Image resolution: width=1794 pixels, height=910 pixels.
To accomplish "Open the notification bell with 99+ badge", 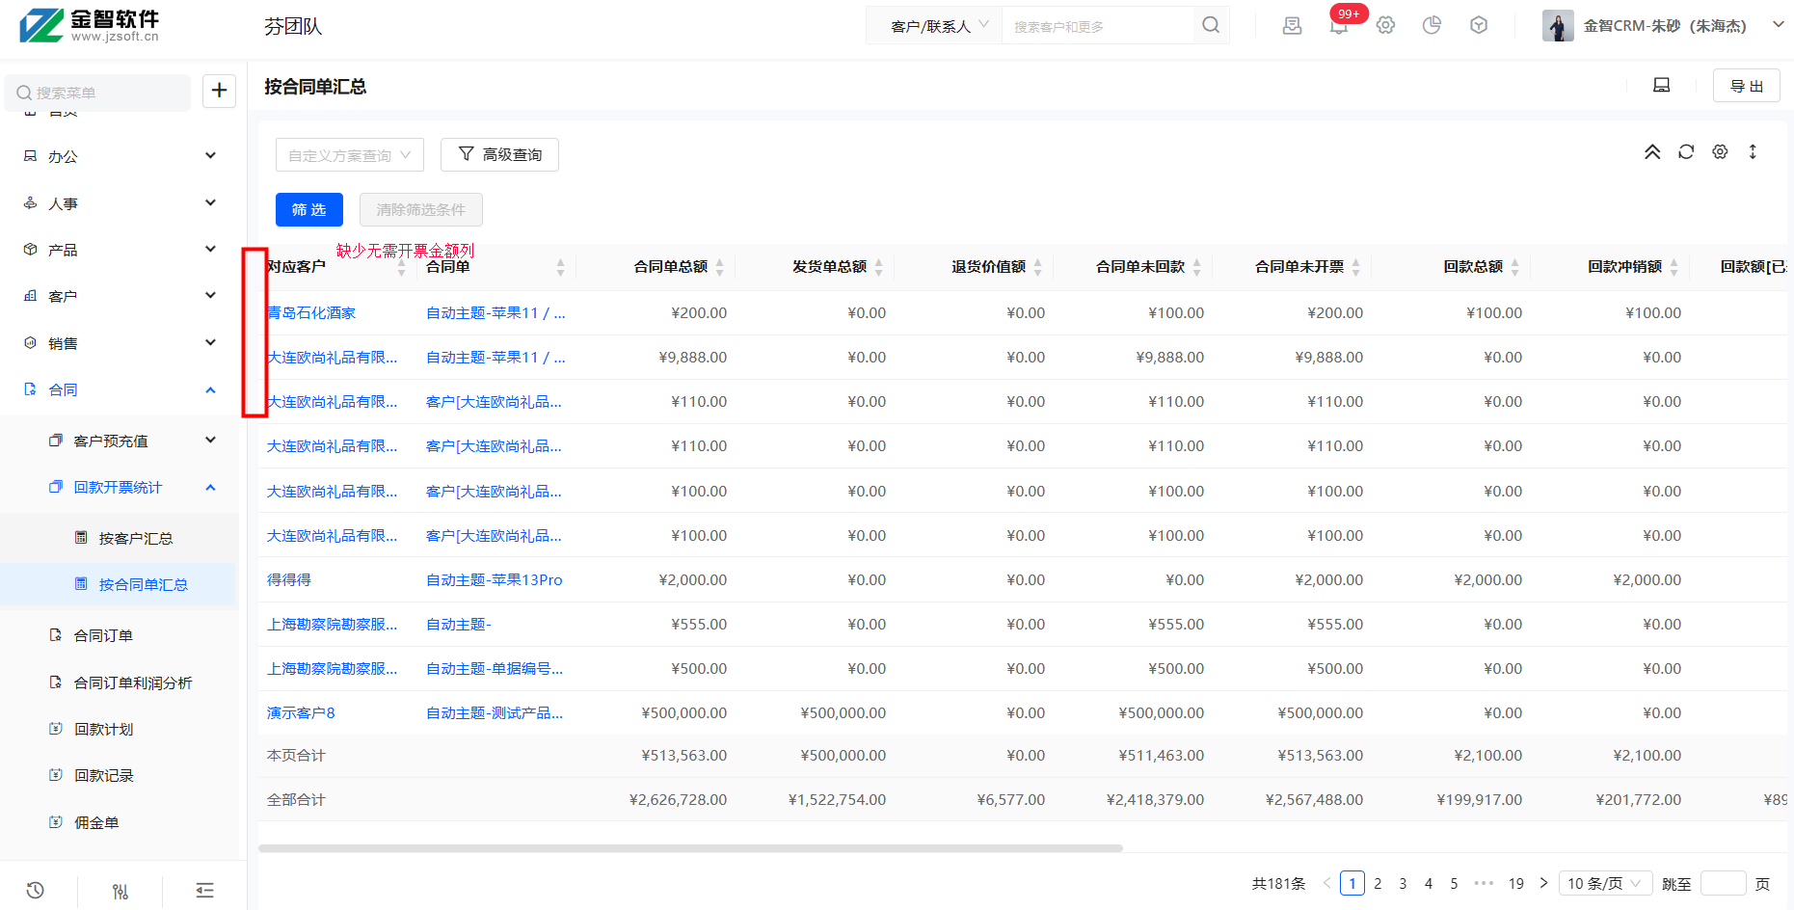I will [x=1338, y=26].
